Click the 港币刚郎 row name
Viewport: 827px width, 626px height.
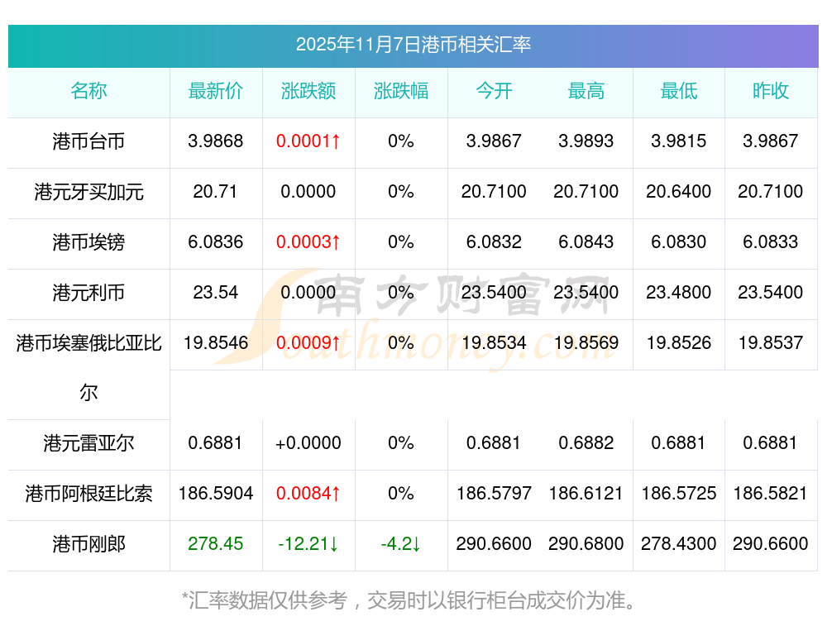tap(88, 544)
